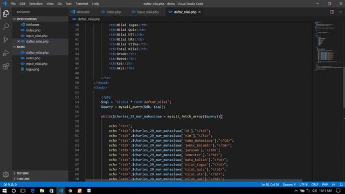The width and height of the screenshot is (345, 194).
Task: Open input_nilai.php in DEMO folder
Action: (x=40, y=64)
